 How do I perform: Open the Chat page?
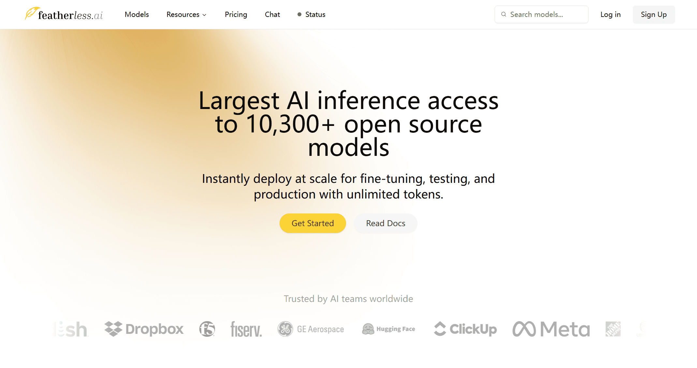coord(272,14)
